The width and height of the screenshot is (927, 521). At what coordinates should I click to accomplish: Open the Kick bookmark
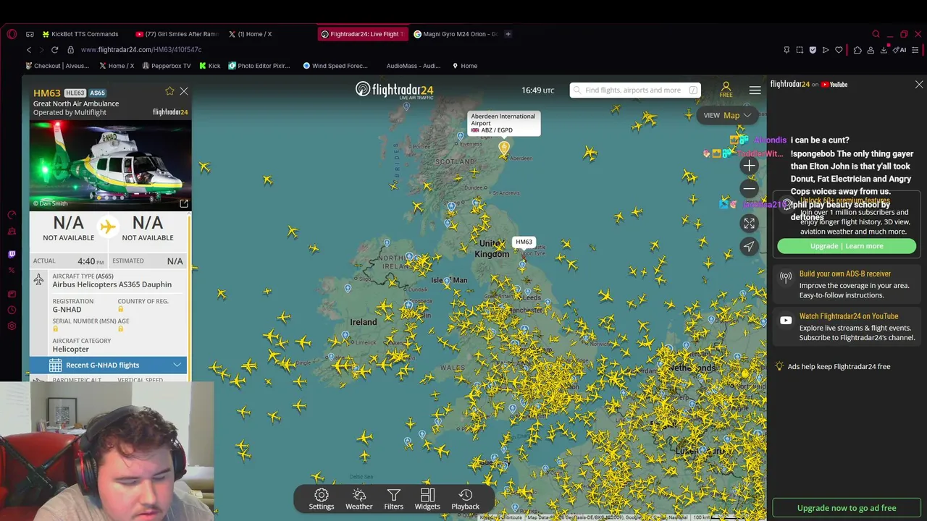tap(209, 66)
